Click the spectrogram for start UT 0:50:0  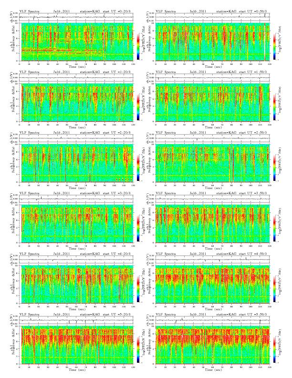(x=212, y=42)
